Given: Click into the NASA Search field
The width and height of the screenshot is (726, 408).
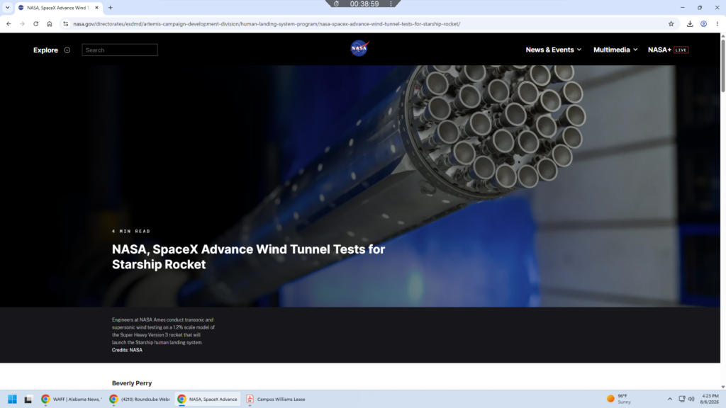Looking at the screenshot, I should 119,50.
